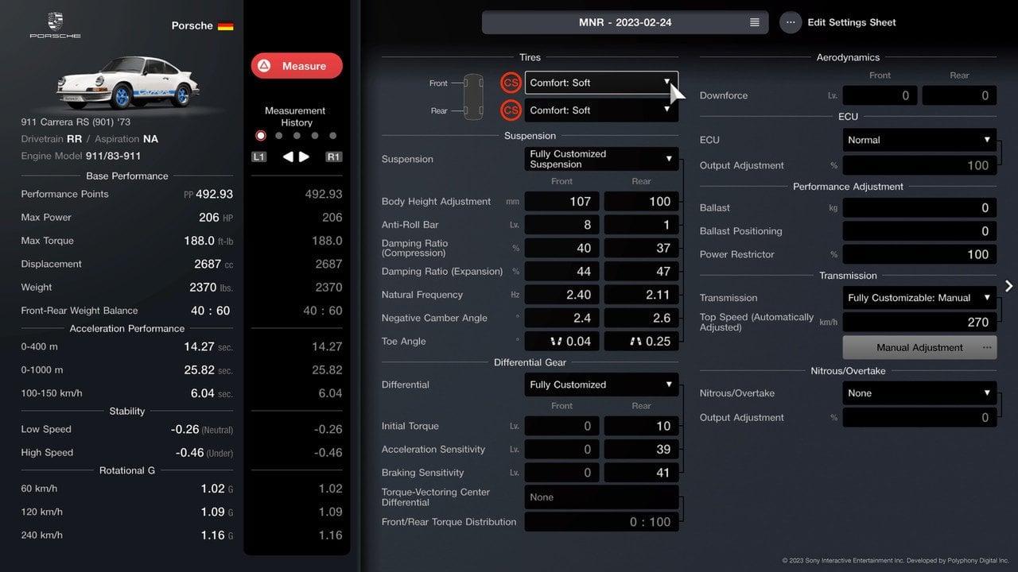
Task: Click the front tires CS compound icon
Action: click(x=511, y=83)
